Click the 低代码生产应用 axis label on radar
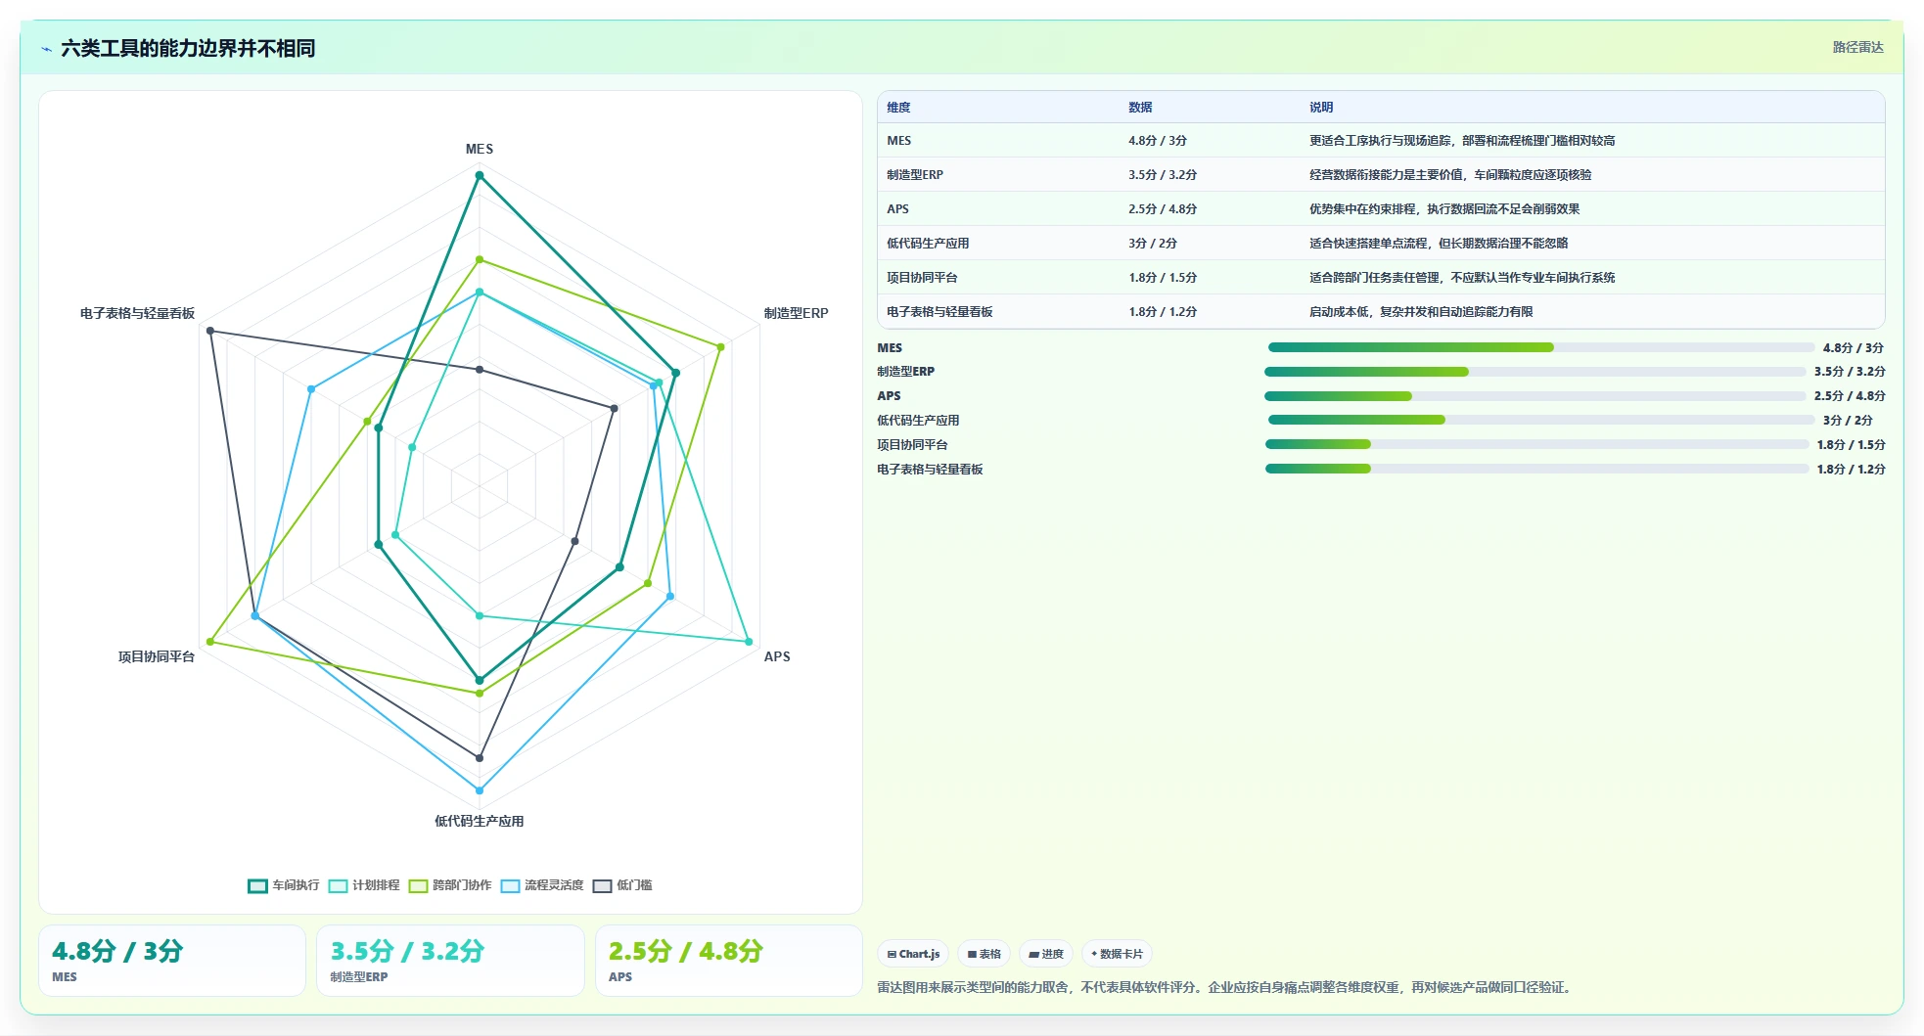Viewport: 1924px width, 1036px height. click(480, 821)
